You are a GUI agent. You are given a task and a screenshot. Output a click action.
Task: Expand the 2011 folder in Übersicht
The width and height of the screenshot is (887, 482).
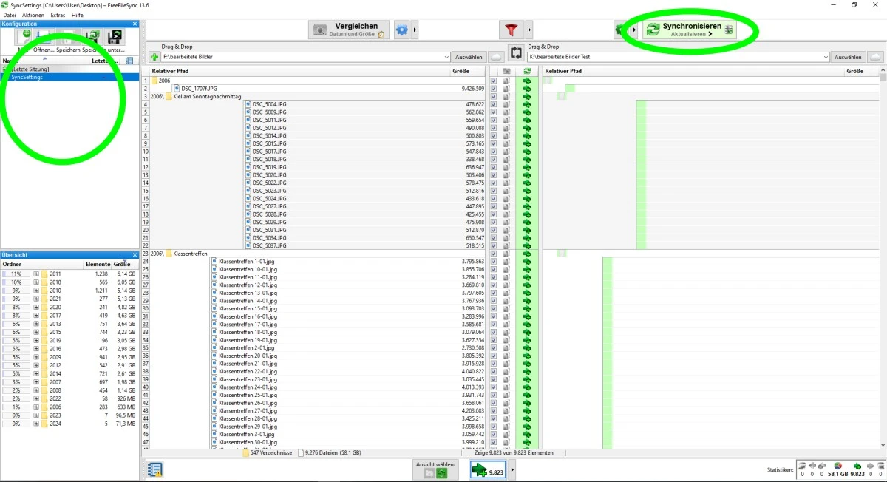(36, 274)
